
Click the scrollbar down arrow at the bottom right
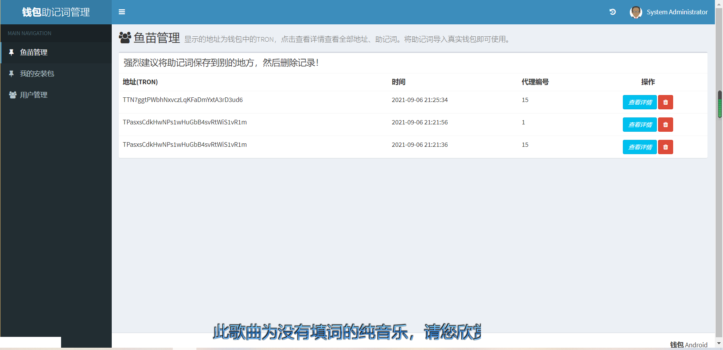pyautogui.click(x=719, y=343)
